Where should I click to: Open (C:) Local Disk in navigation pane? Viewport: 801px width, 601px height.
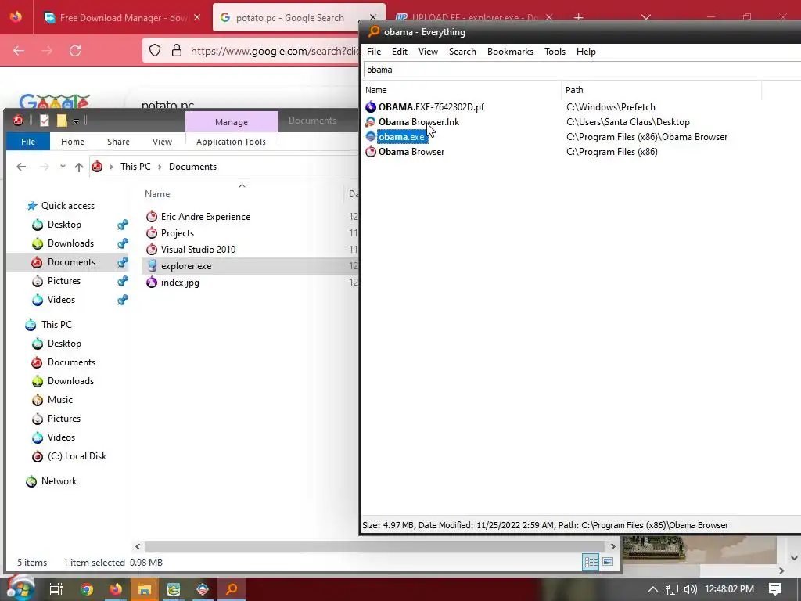coord(77,456)
